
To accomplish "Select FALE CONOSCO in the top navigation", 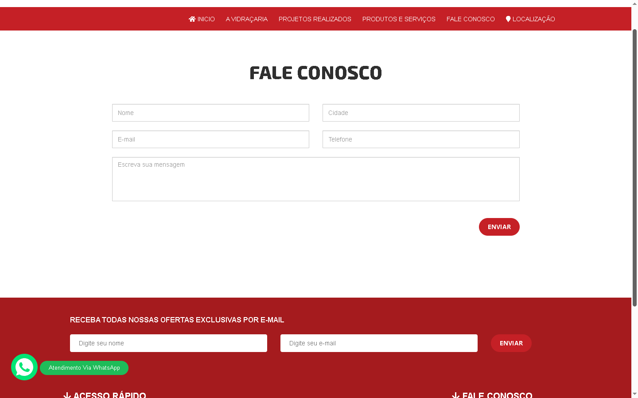I will 471,19.
